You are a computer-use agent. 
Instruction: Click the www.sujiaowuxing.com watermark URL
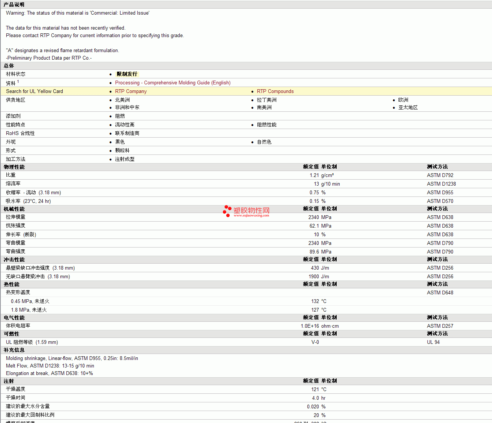[251, 216]
